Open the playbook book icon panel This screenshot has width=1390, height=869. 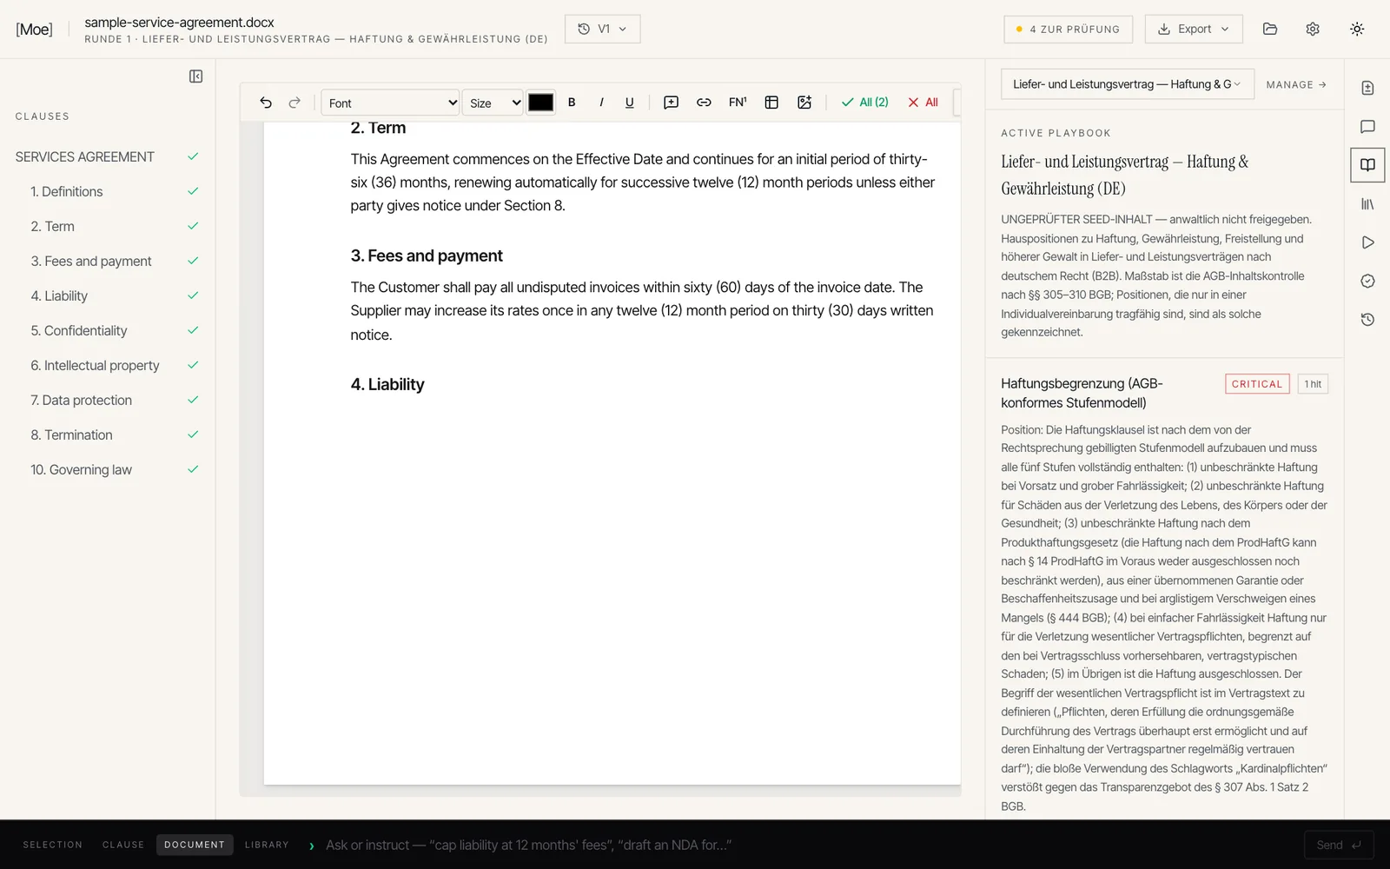(x=1367, y=165)
